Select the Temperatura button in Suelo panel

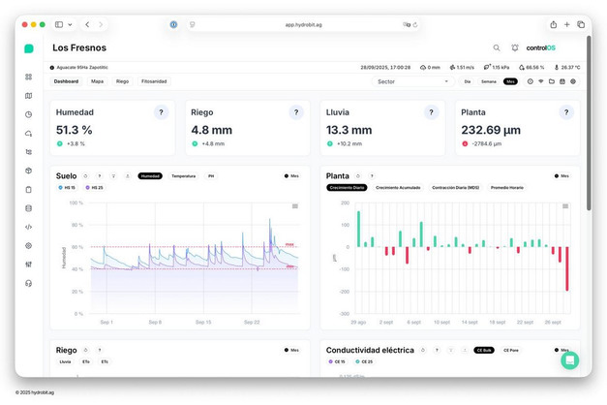pos(183,175)
